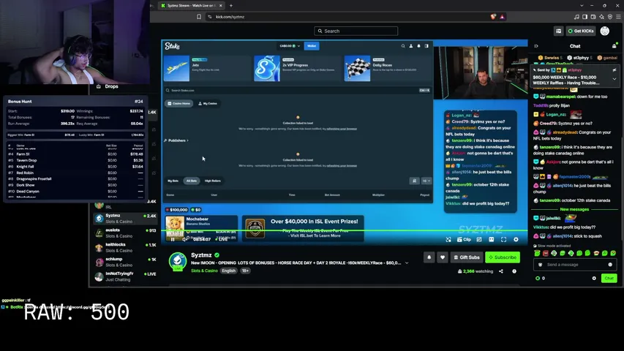The height and width of the screenshot is (351, 624).
Task: Click the green Subscribe button
Action: tap(503, 257)
